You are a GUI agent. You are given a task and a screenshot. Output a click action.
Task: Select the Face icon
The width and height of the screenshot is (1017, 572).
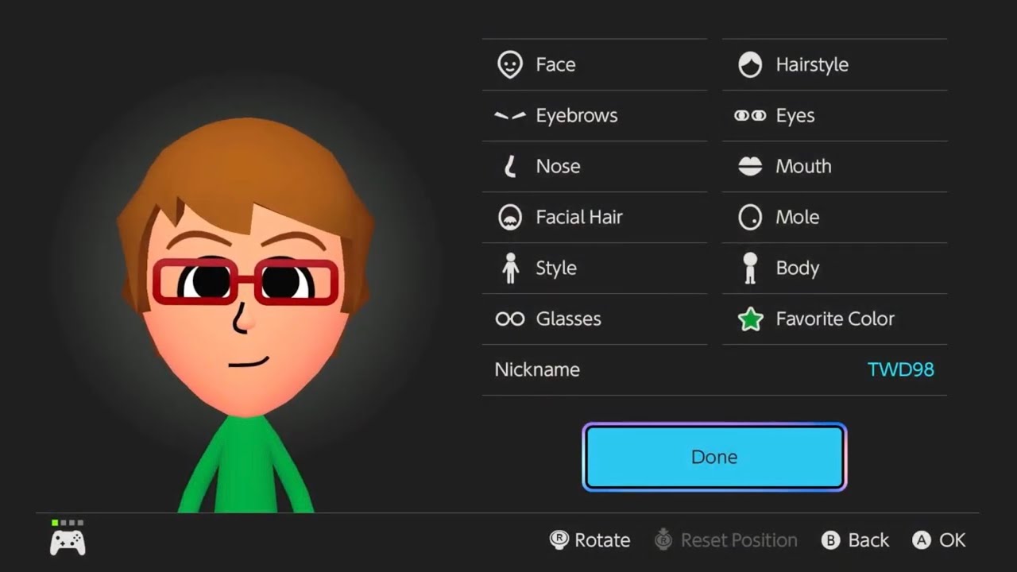coord(510,64)
